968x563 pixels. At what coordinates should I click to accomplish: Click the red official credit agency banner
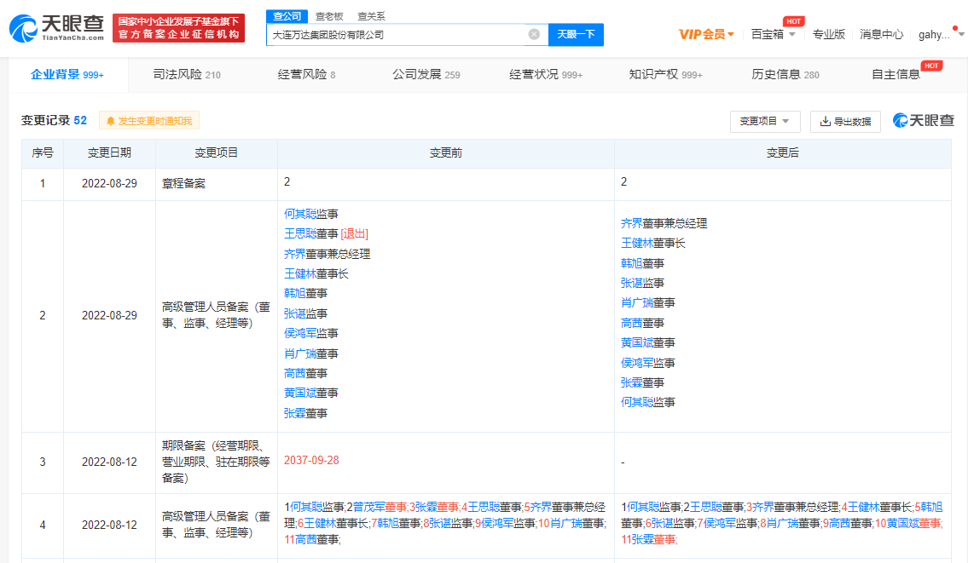tap(178, 28)
